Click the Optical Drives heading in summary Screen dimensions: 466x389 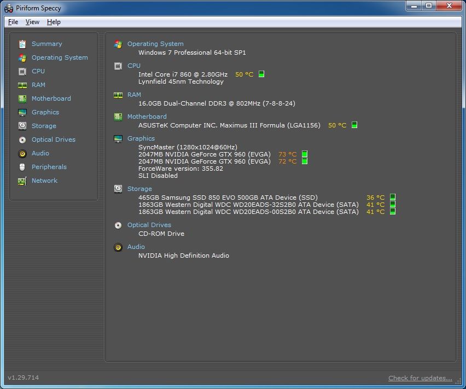pyautogui.click(x=149, y=225)
